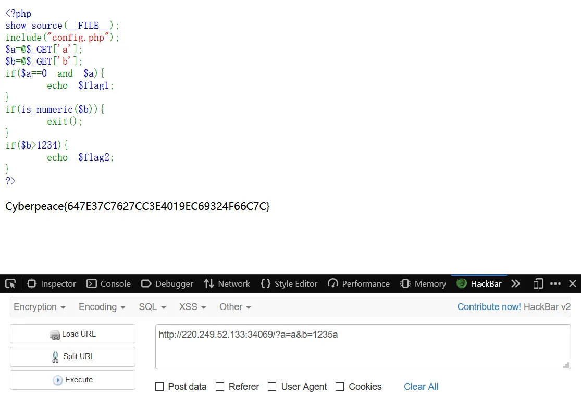Open the devtools options ellipsis menu
Screen dimensions: 581x395
point(555,284)
